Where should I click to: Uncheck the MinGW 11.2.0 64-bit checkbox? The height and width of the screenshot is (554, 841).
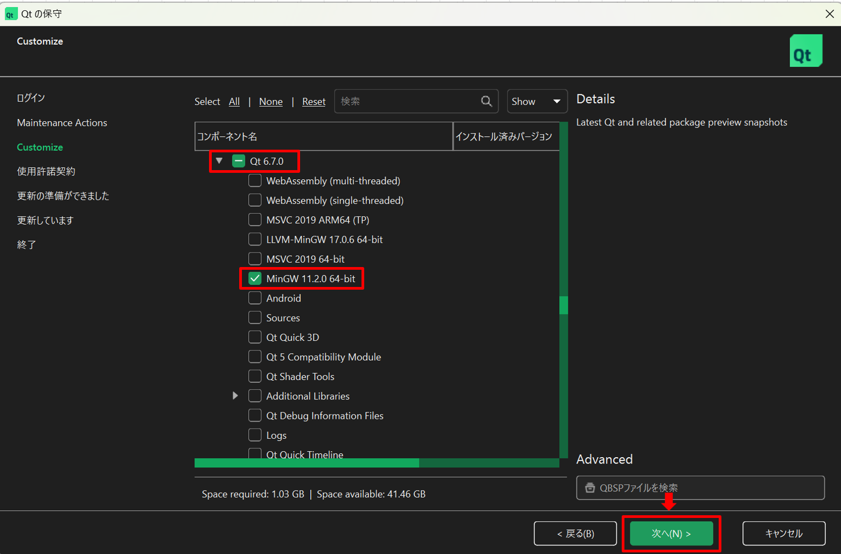pos(255,279)
